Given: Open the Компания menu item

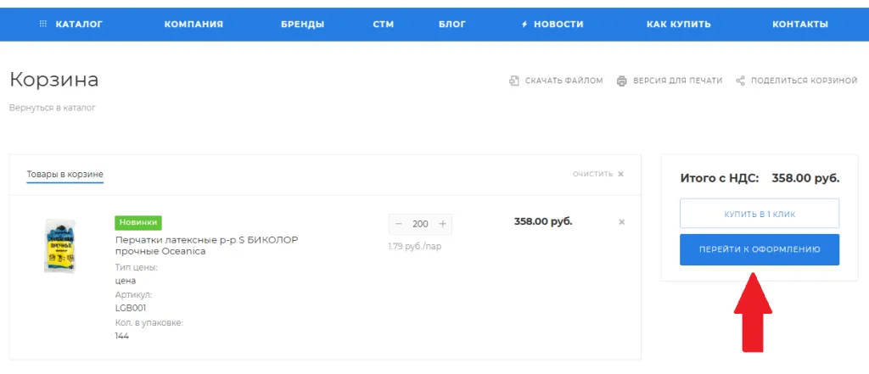Looking at the screenshot, I should pos(193,24).
